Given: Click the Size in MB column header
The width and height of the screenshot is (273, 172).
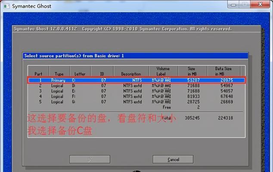Looking at the screenshot, I should (192, 71).
